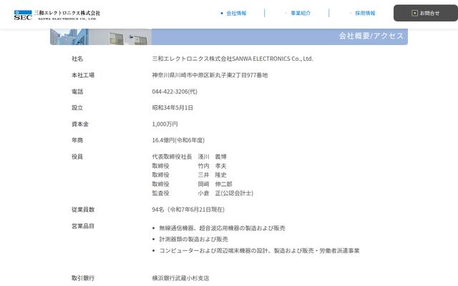This screenshot has width=458, height=286.
Task: Open the 会社情報 menu
Action: [x=236, y=13]
